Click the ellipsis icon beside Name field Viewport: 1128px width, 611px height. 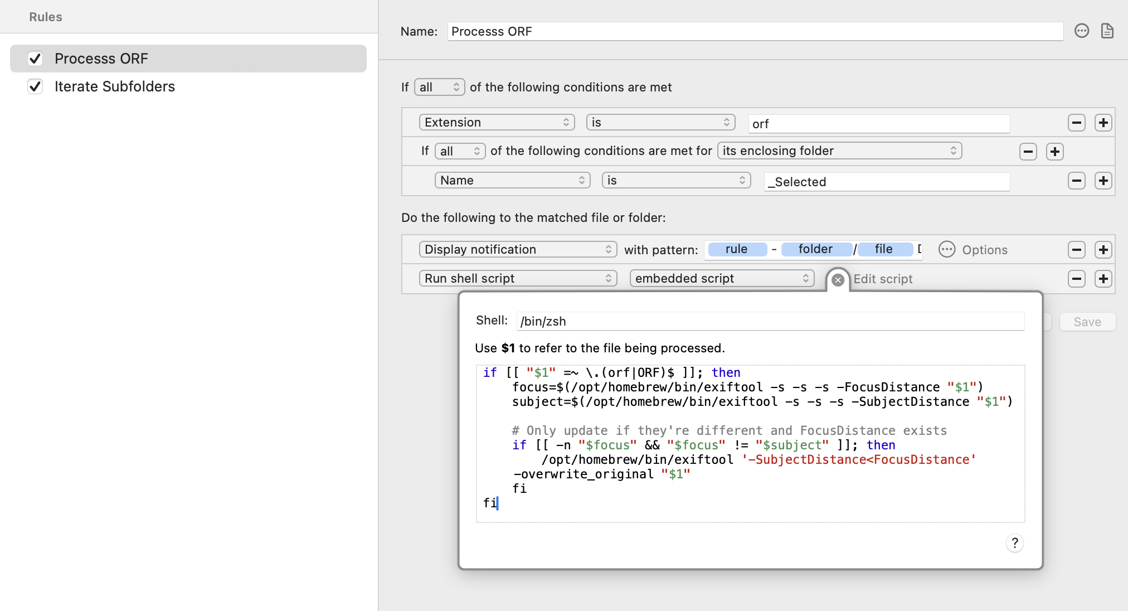1081,31
